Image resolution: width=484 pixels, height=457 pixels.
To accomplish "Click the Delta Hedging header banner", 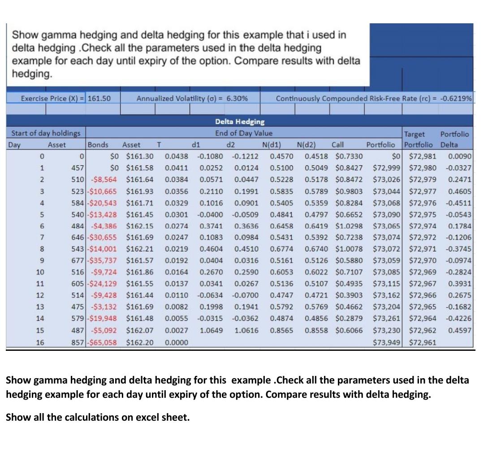I will click(x=239, y=121).
